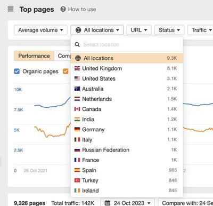Screen dimensions: 213x206
Task: Toggle the Organic pages checkbox
Action: [x=17, y=72]
